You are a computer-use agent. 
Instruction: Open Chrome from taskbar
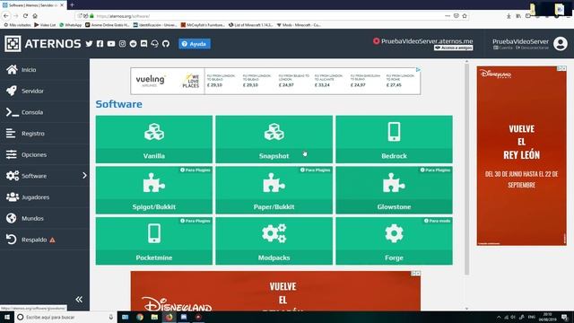(x=140, y=317)
